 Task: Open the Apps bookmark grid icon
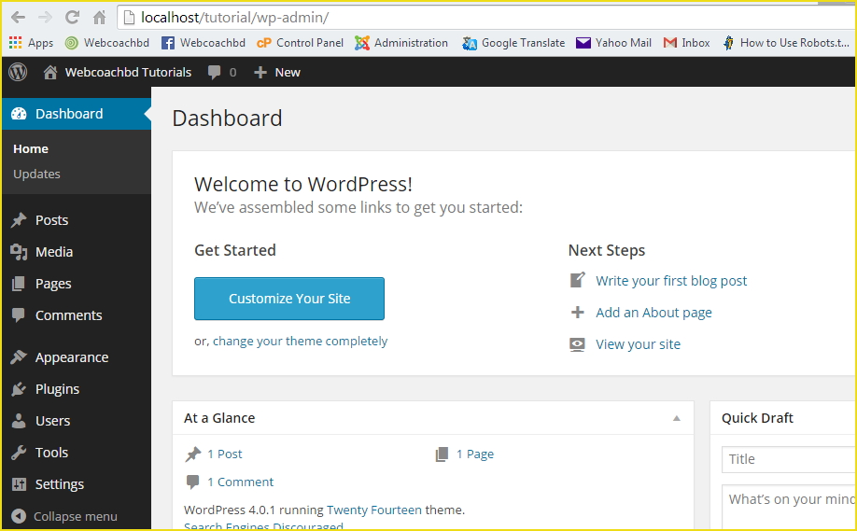click(15, 43)
